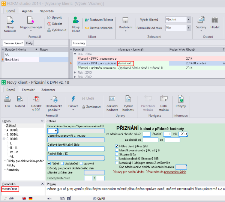Click the Rozložení layout icon
The width and height of the screenshot is (225, 202).
pos(125,20)
